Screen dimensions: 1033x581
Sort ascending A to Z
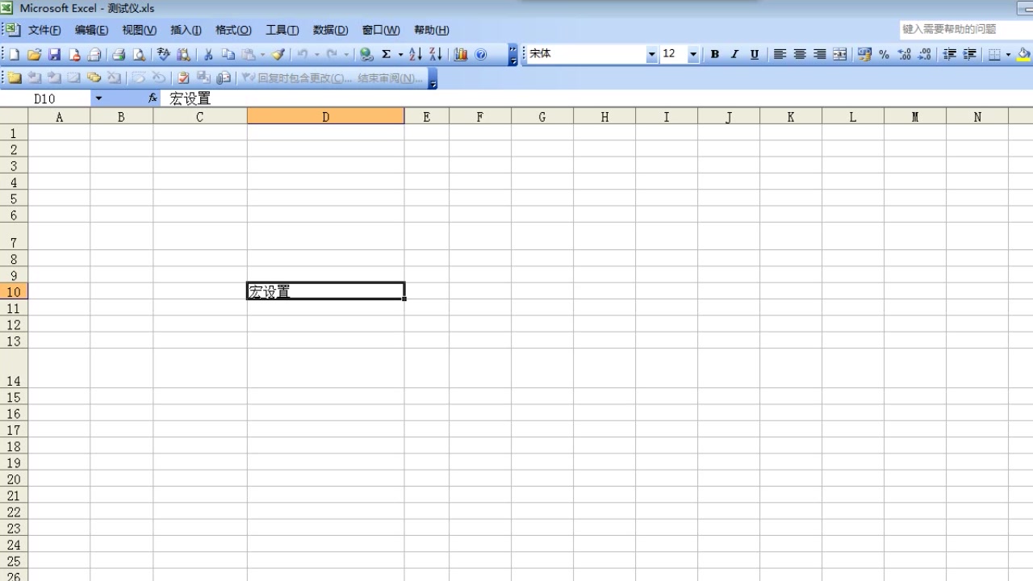(416, 55)
